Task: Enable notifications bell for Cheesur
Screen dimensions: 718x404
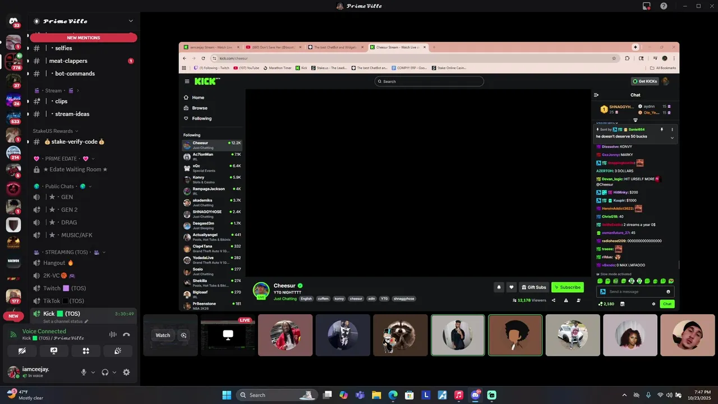Action: 499,287
